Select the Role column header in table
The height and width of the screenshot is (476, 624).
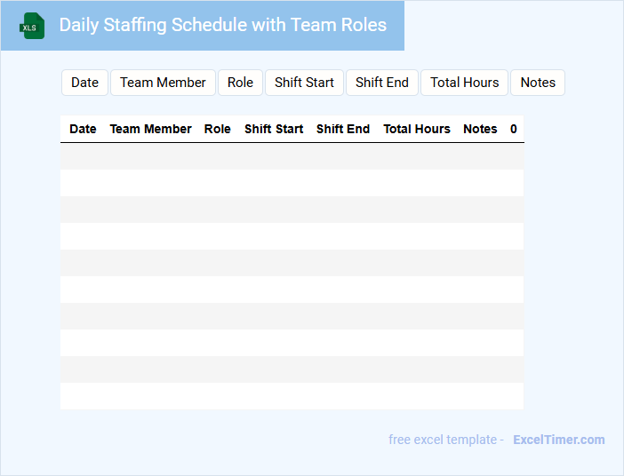tap(217, 129)
